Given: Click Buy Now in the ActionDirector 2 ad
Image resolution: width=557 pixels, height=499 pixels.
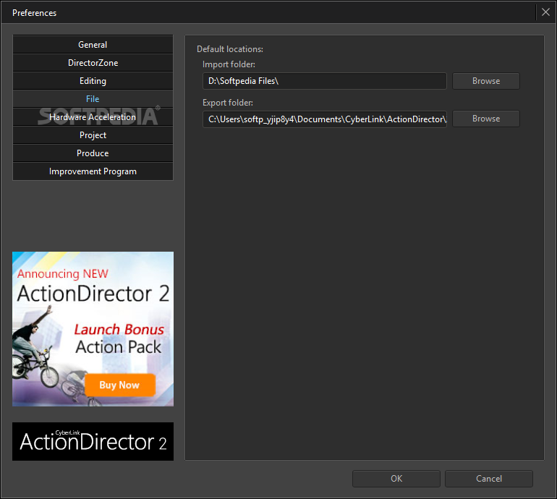Looking at the screenshot, I should [119, 385].
